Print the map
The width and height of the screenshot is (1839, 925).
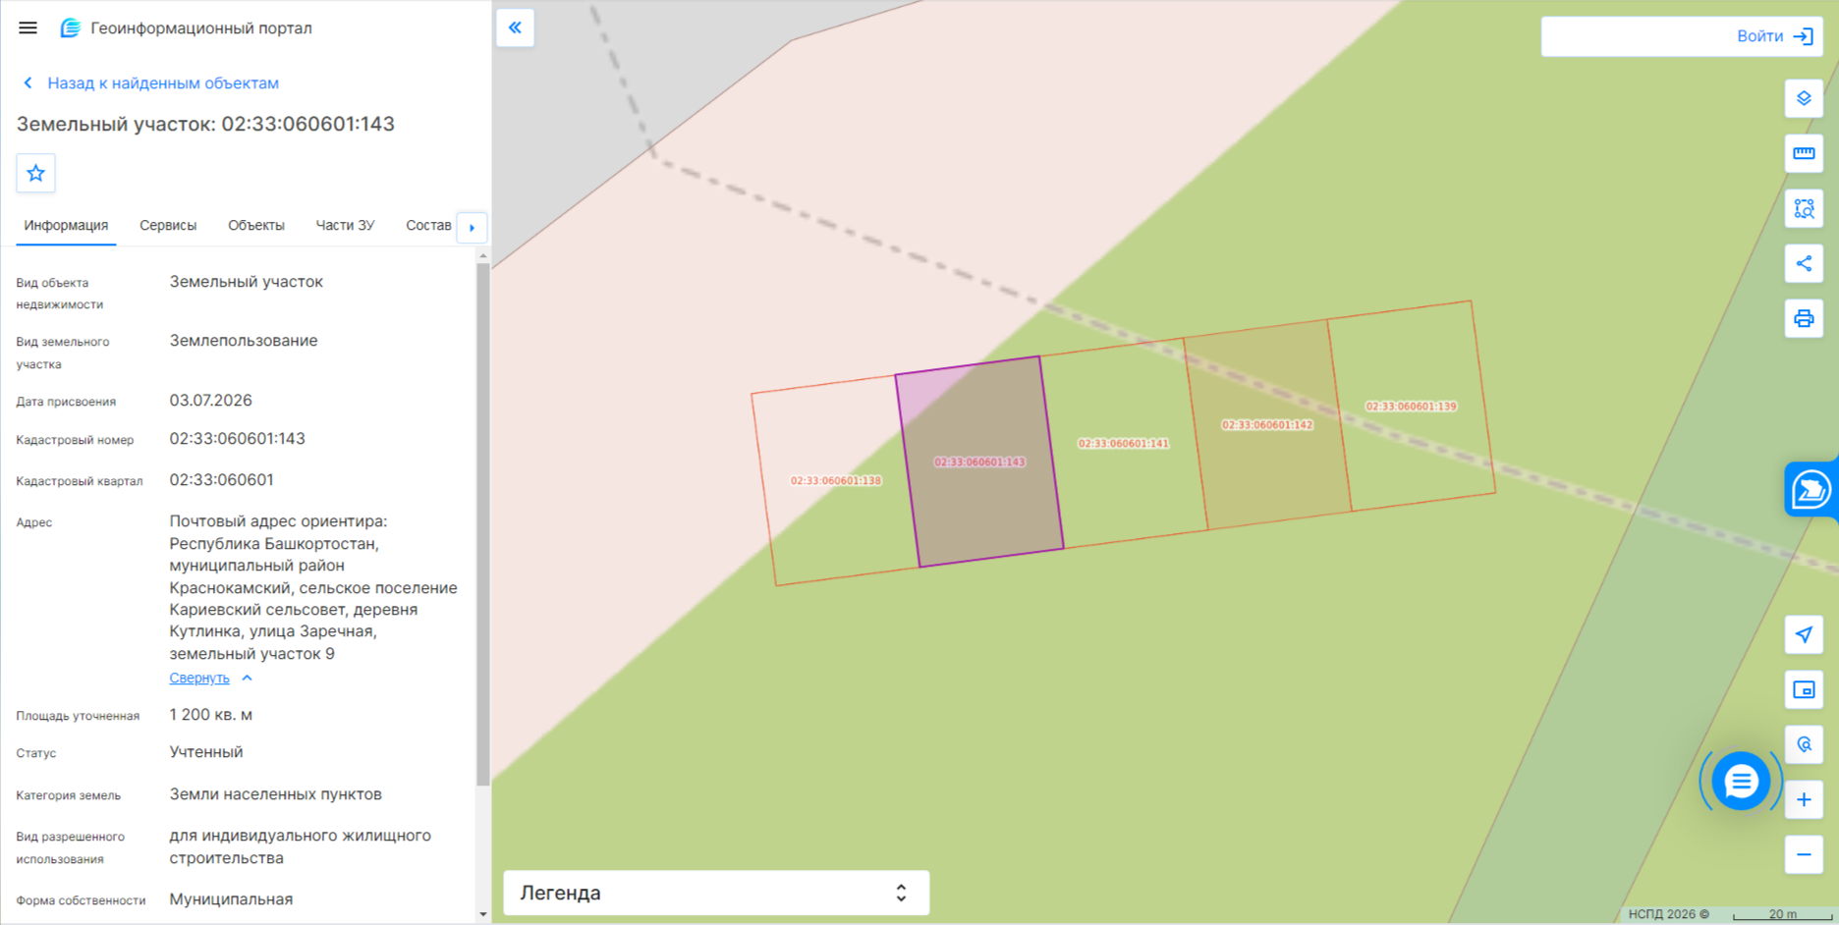point(1804,318)
